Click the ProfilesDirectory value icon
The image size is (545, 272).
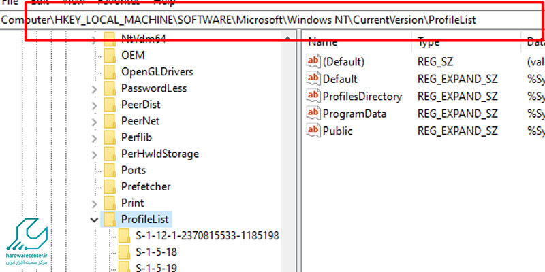point(313,96)
